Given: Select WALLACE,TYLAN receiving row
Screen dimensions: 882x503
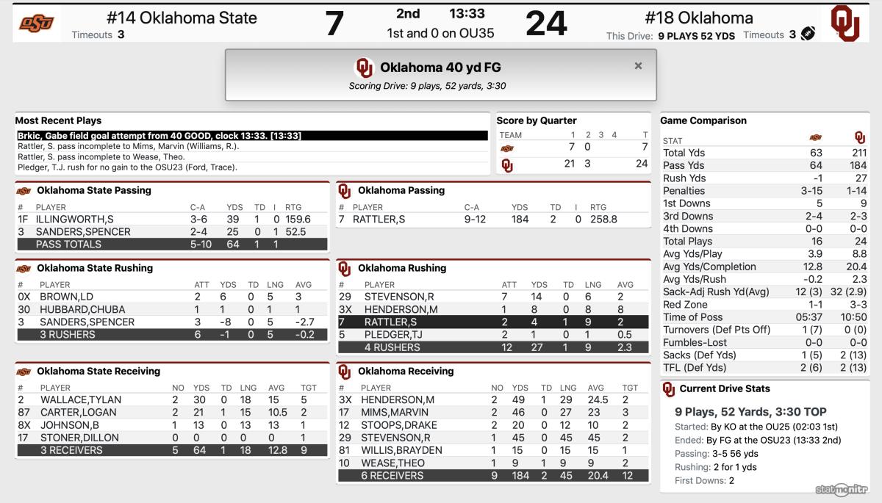Looking at the screenshot, I should (x=172, y=400).
